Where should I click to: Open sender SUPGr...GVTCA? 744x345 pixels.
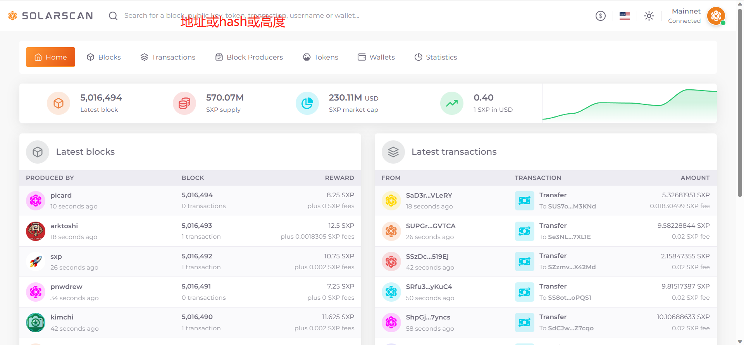click(x=431, y=226)
